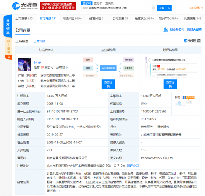Viewport: 205px width, 196px height.
Task: Select the 官方信息 side tab
Action: click(x=8, y=26)
